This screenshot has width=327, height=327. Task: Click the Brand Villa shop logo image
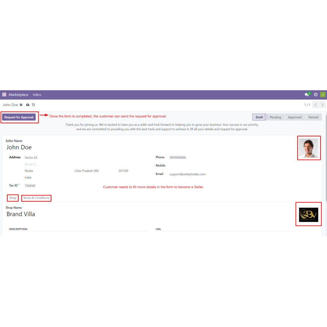(309, 215)
